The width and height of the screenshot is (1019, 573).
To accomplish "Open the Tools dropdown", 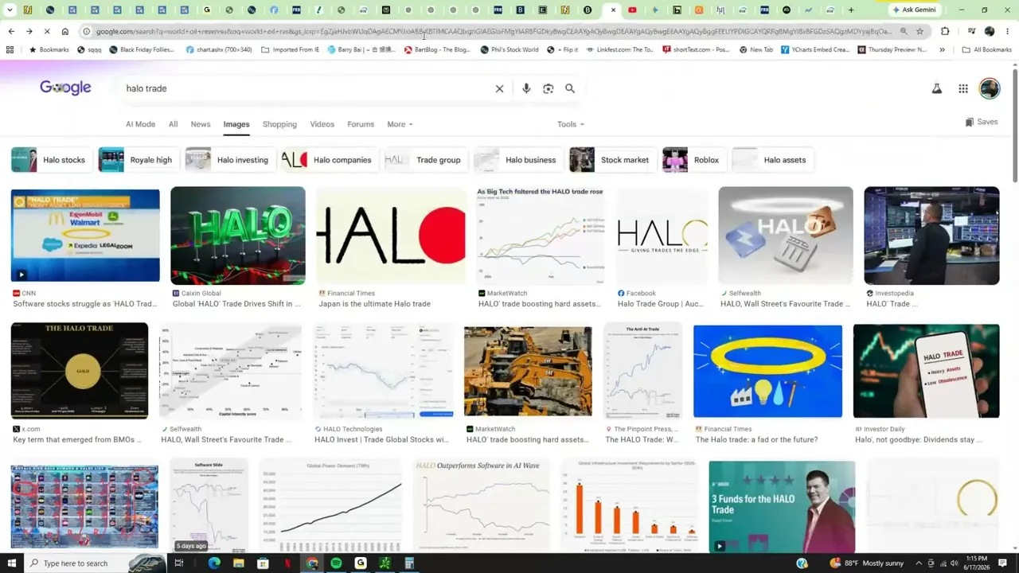I will (x=571, y=124).
